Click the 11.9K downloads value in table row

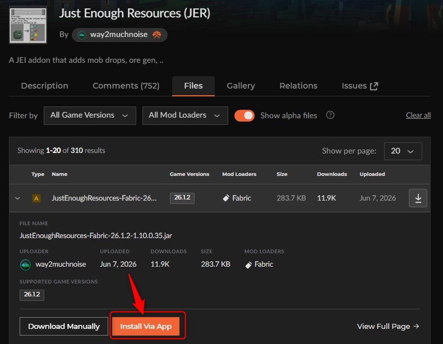point(326,198)
